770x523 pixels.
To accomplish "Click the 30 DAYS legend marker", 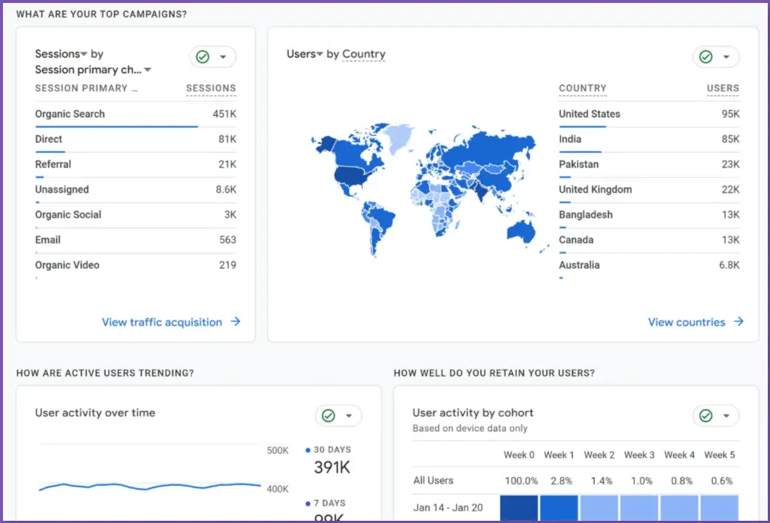I will [x=306, y=449].
